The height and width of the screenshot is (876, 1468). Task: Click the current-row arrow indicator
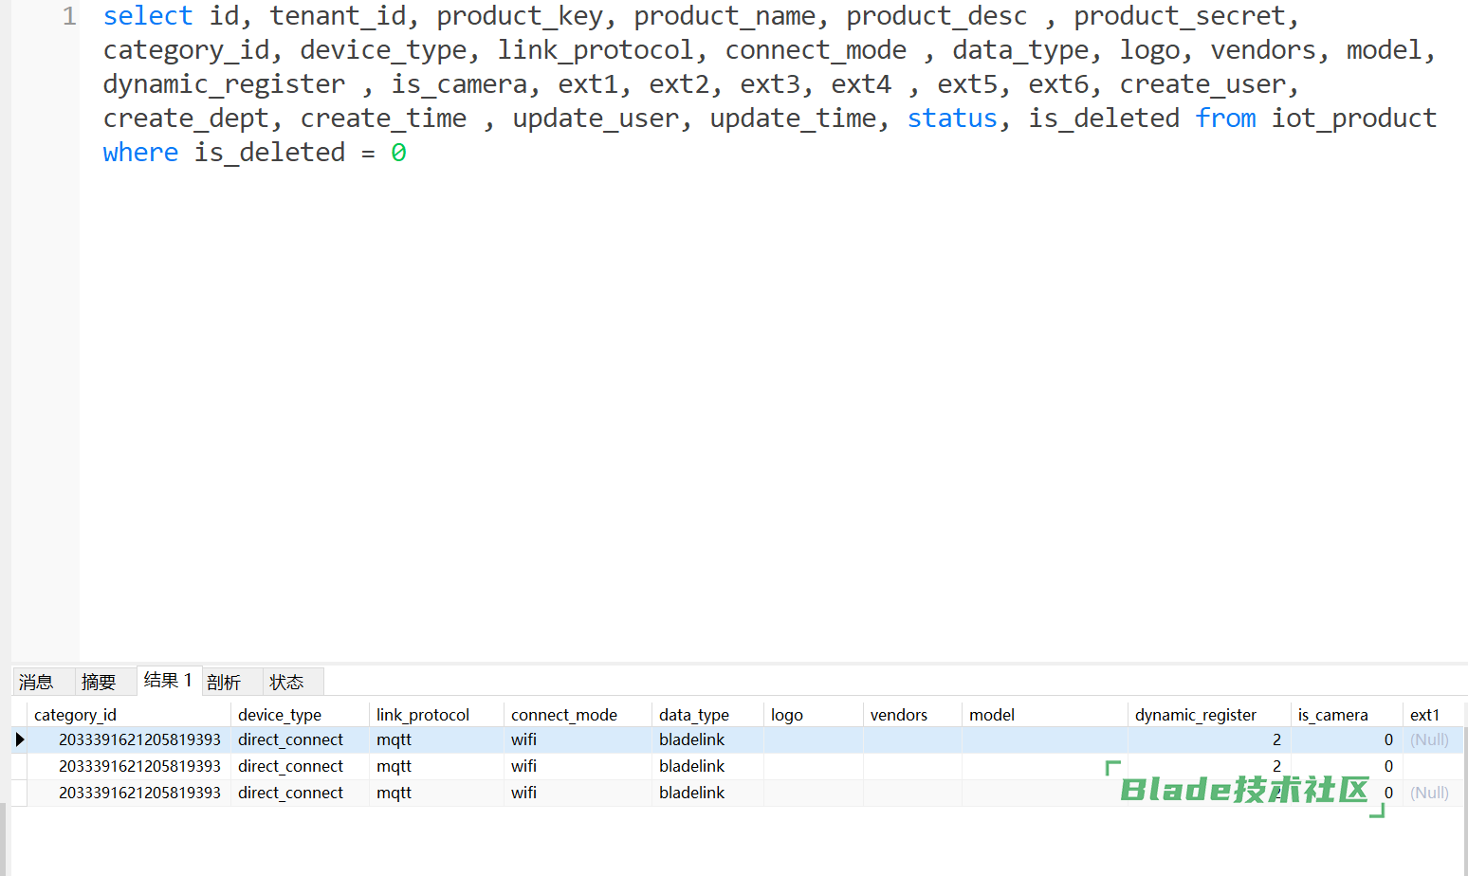(19, 739)
